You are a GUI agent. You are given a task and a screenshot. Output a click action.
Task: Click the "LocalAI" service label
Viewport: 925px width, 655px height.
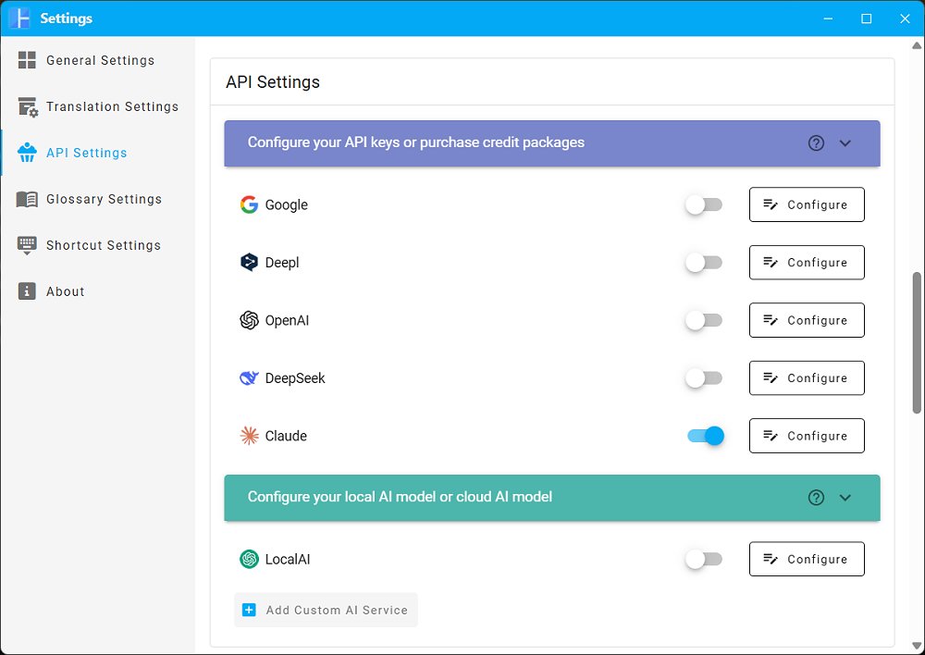pyautogui.click(x=288, y=559)
